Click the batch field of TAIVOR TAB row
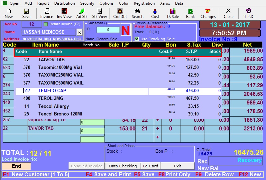The image size is (266, 180). (x=92, y=131)
